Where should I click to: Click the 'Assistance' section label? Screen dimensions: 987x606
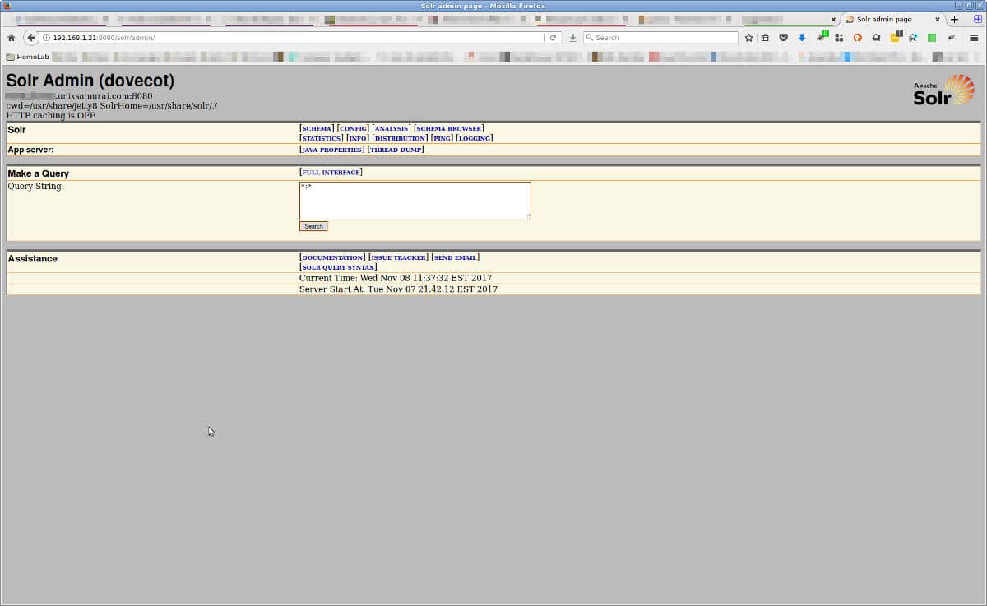point(33,258)
